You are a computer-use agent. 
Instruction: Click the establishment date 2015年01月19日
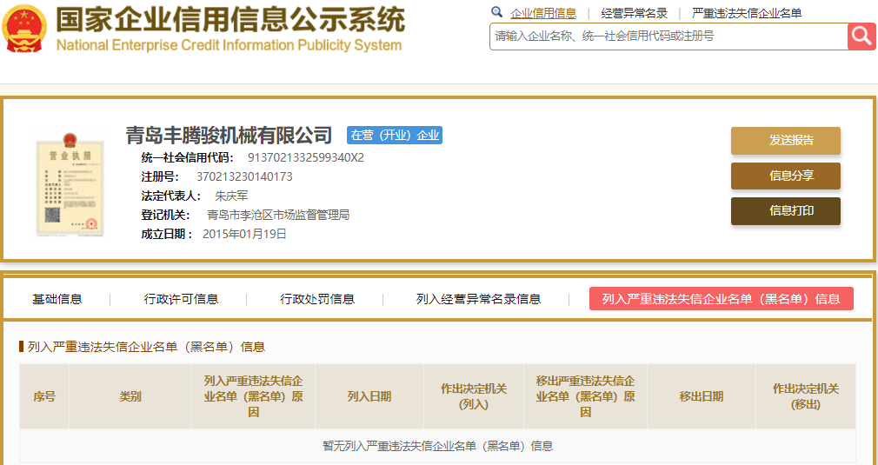[244, 234]
